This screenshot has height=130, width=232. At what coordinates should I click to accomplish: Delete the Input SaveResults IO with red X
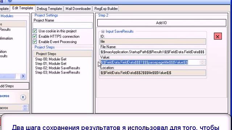218,36
